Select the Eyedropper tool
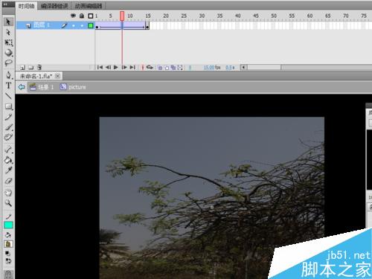This screenshot has width=372, height=279. tap(8, 170)
